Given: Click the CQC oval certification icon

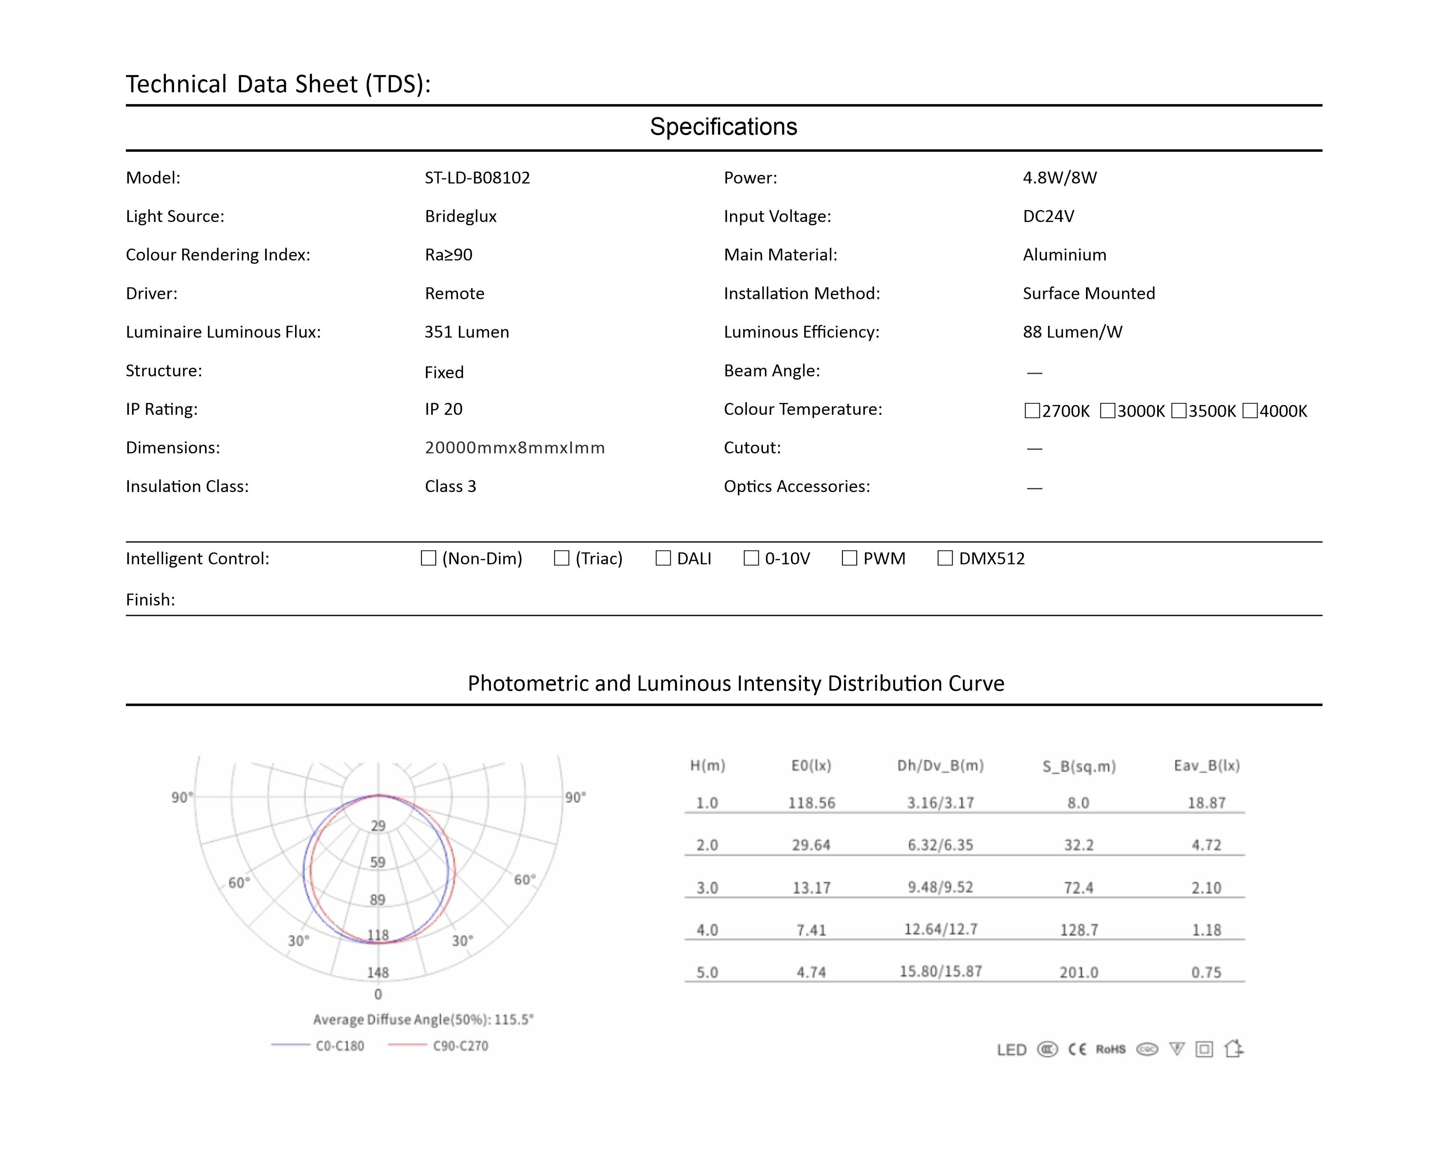Looking at the screenshot, I should tap(1147, 1049).
